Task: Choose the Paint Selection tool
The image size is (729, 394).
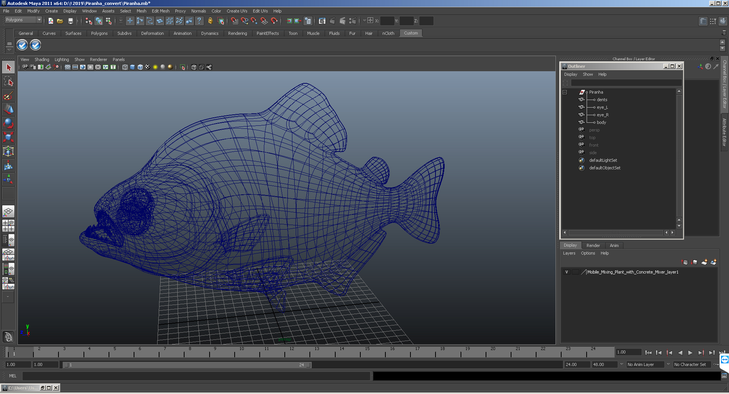Action: [x=8, y=95]
